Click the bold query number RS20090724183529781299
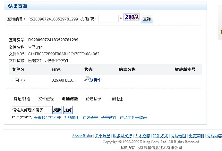The height and width of the screenshot is (151, 222). click(x=53, y=40)
